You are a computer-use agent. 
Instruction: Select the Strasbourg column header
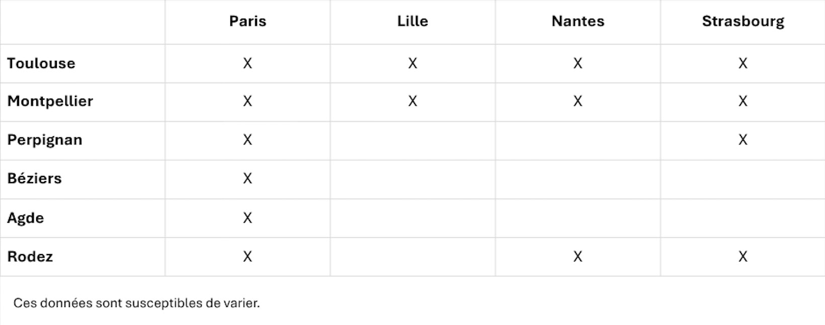pos(742,21)
